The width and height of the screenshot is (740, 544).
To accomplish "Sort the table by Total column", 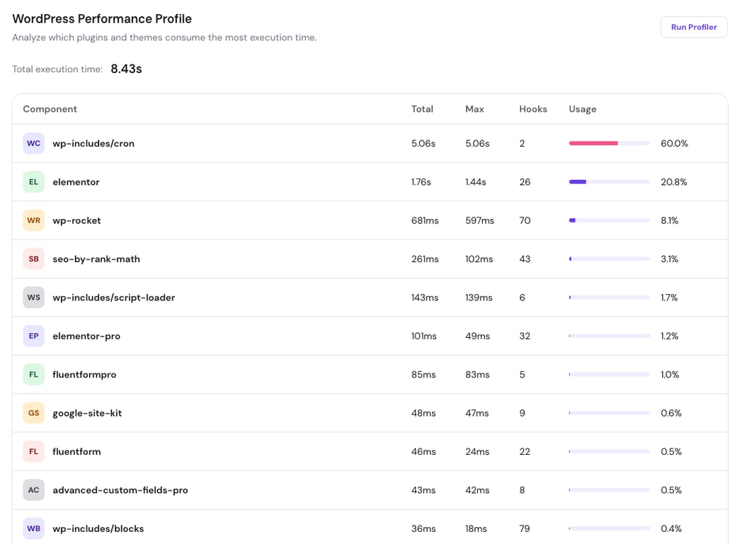I will 422,109.
